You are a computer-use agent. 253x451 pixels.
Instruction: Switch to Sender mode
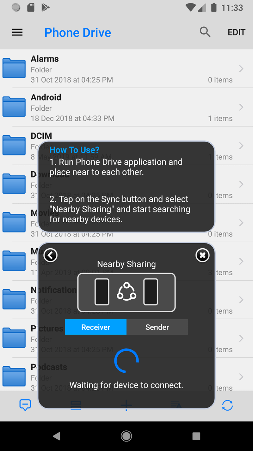click(x=157, y=327)
